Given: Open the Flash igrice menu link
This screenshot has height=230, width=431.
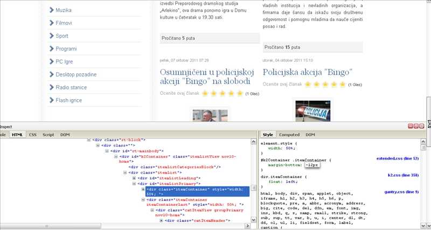Looking at the screenshot, I should (69, 100).
